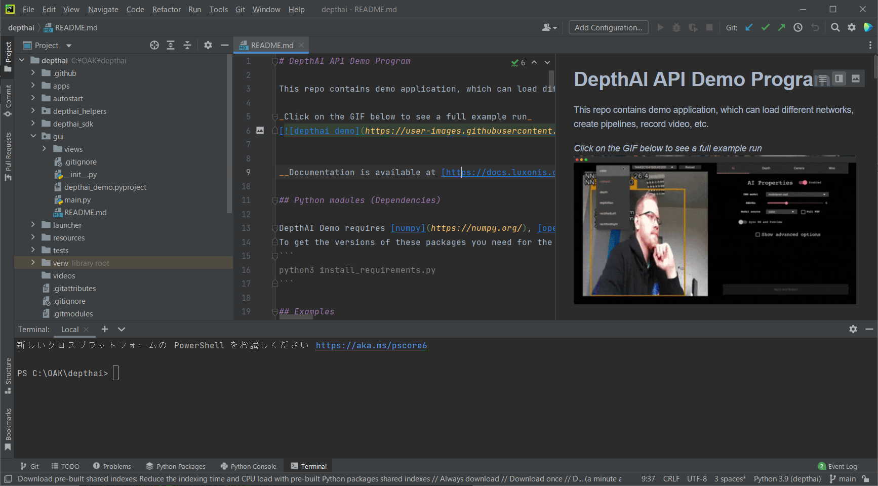Click the Git Update Project arrow icon
Screen dimensions: 878x486
point(749,28)
